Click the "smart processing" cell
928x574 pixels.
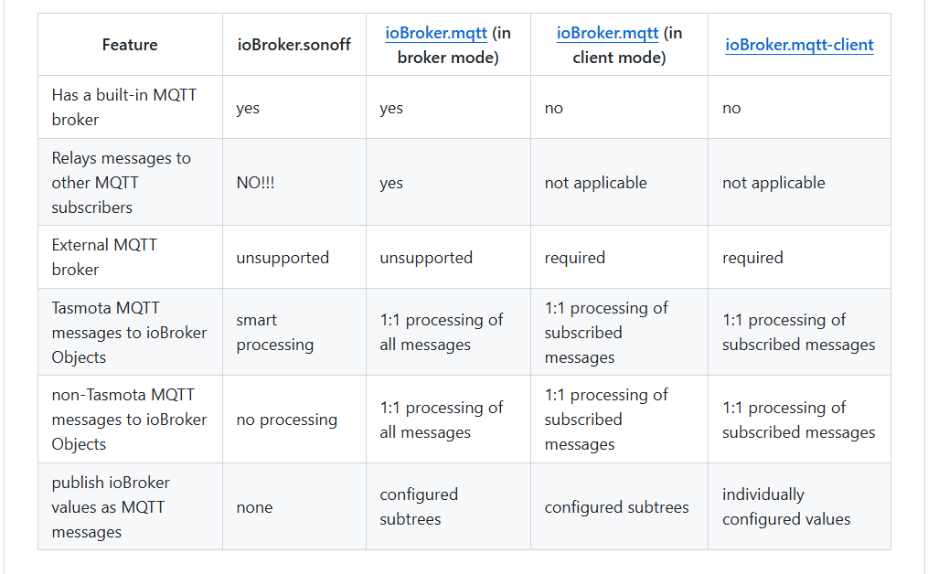coord(274,332)
